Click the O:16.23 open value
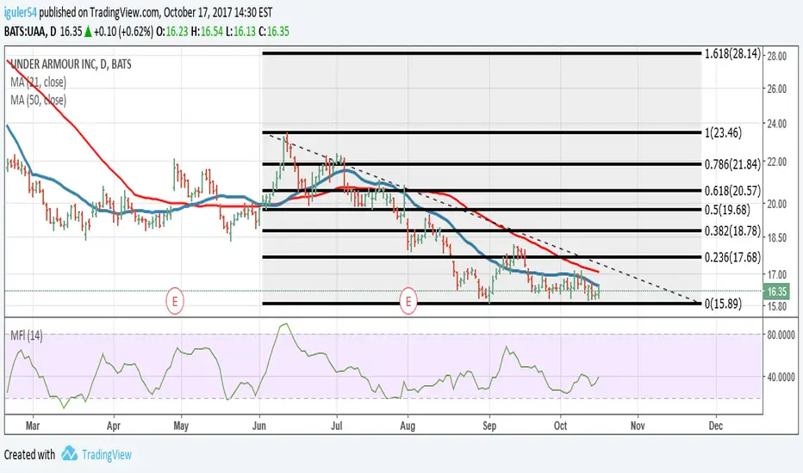The width and height of the screenshot is (803, 473). [172, 31]
